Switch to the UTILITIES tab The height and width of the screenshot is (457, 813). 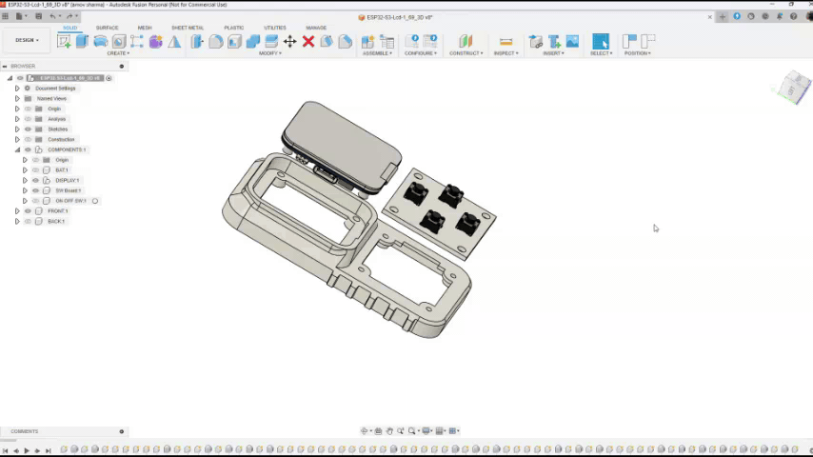click(x=275, y=28)
